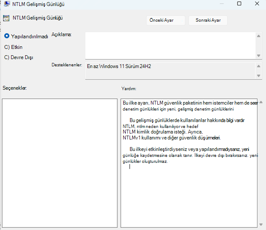Screen dimensions: 266x230
Task: Click the 'Desteklenenler:' label
Action: 67,65
